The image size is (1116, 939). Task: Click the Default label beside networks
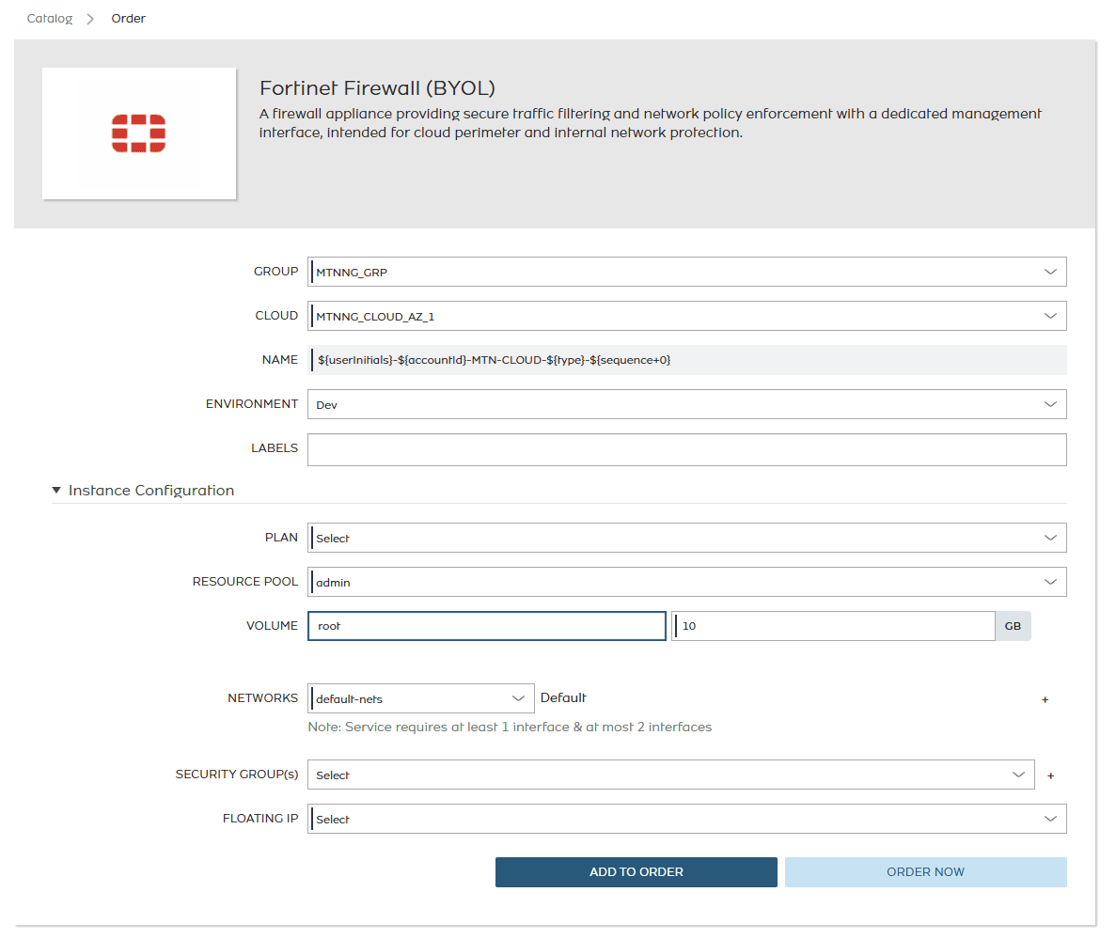[x=563, y=697]
